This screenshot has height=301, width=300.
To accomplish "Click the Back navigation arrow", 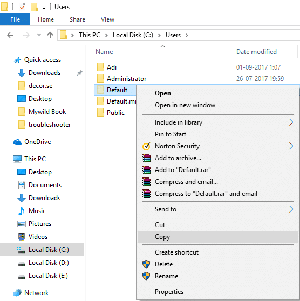I will pyautogui.click(x=10, y=35).
